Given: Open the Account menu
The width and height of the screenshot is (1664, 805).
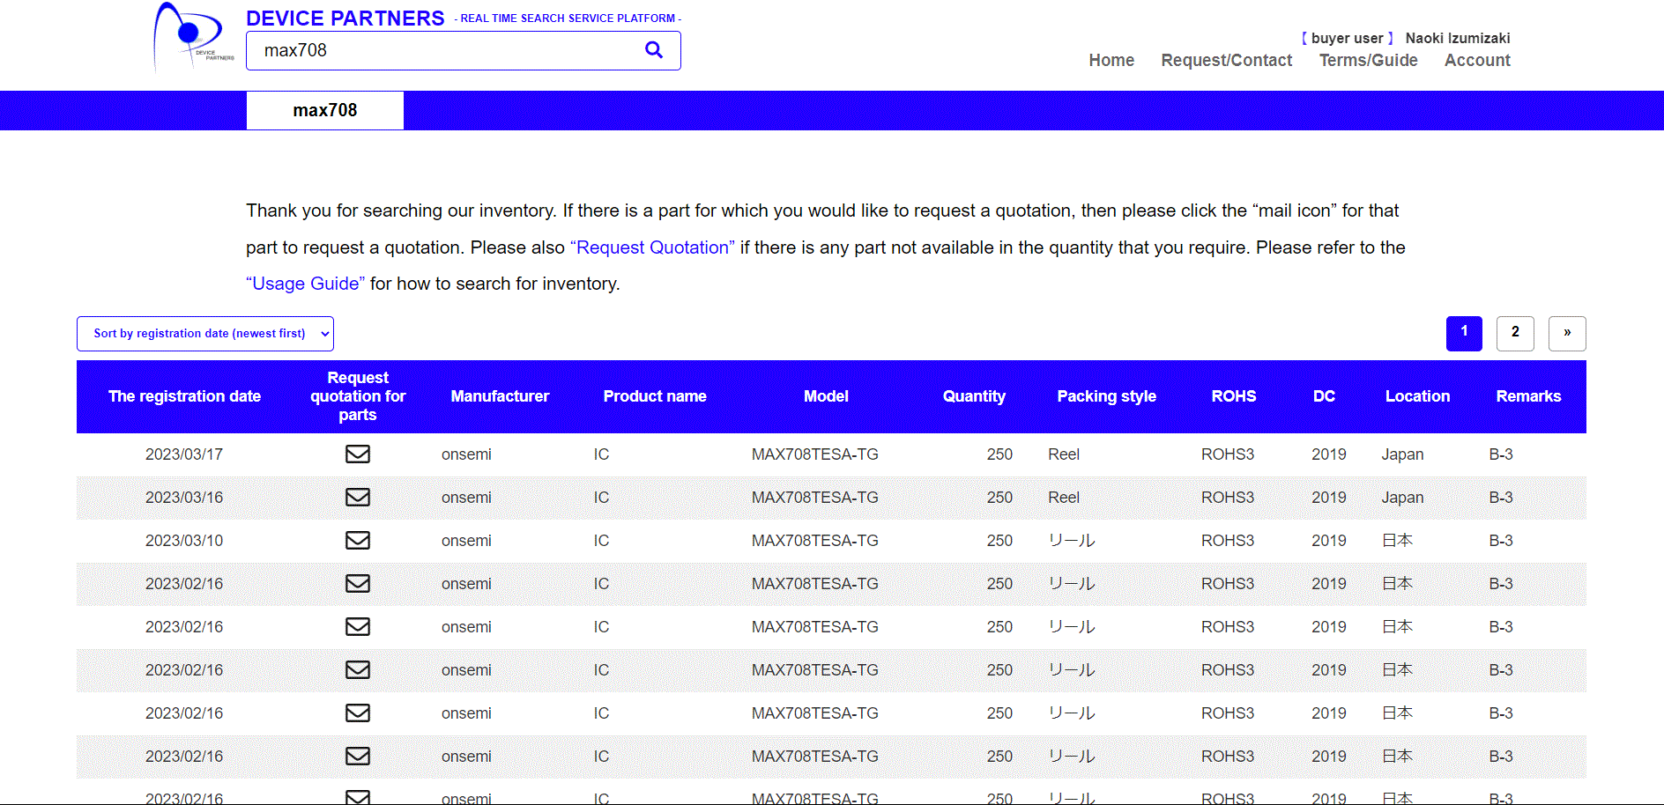Looking at the screenshot, I should click(1477, 61).
